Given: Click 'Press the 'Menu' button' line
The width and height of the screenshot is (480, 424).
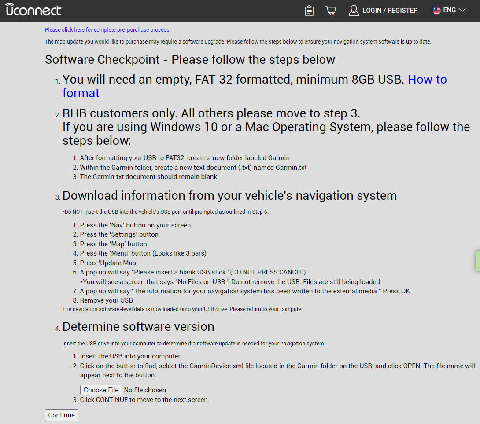Looking at the screenshot, I should pyautogui.click(x=143, y=253).
